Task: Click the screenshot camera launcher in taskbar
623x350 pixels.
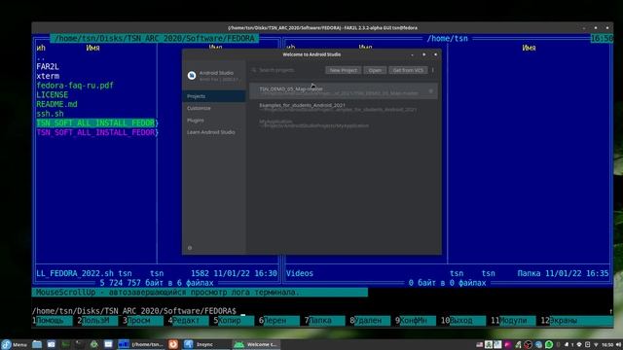Action: [52, 344]
